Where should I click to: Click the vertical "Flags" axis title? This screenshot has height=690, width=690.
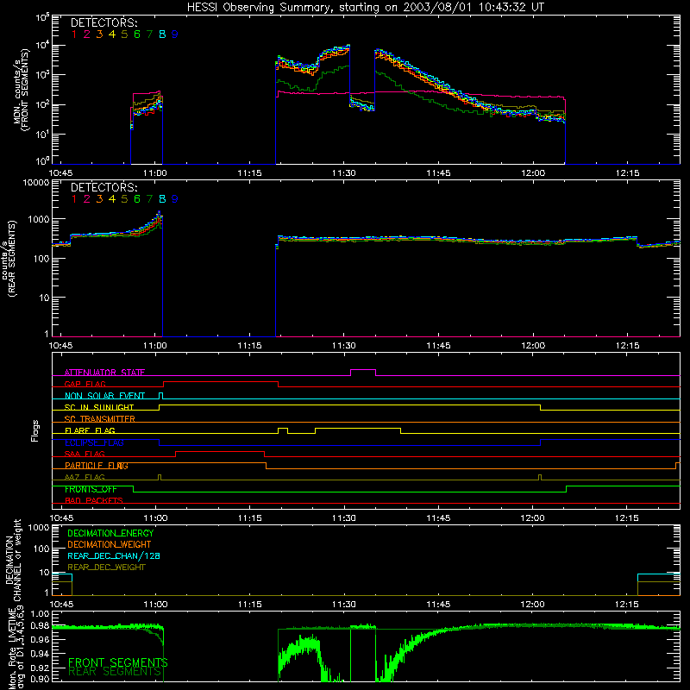pyautogui.click(x=35, y=430)
